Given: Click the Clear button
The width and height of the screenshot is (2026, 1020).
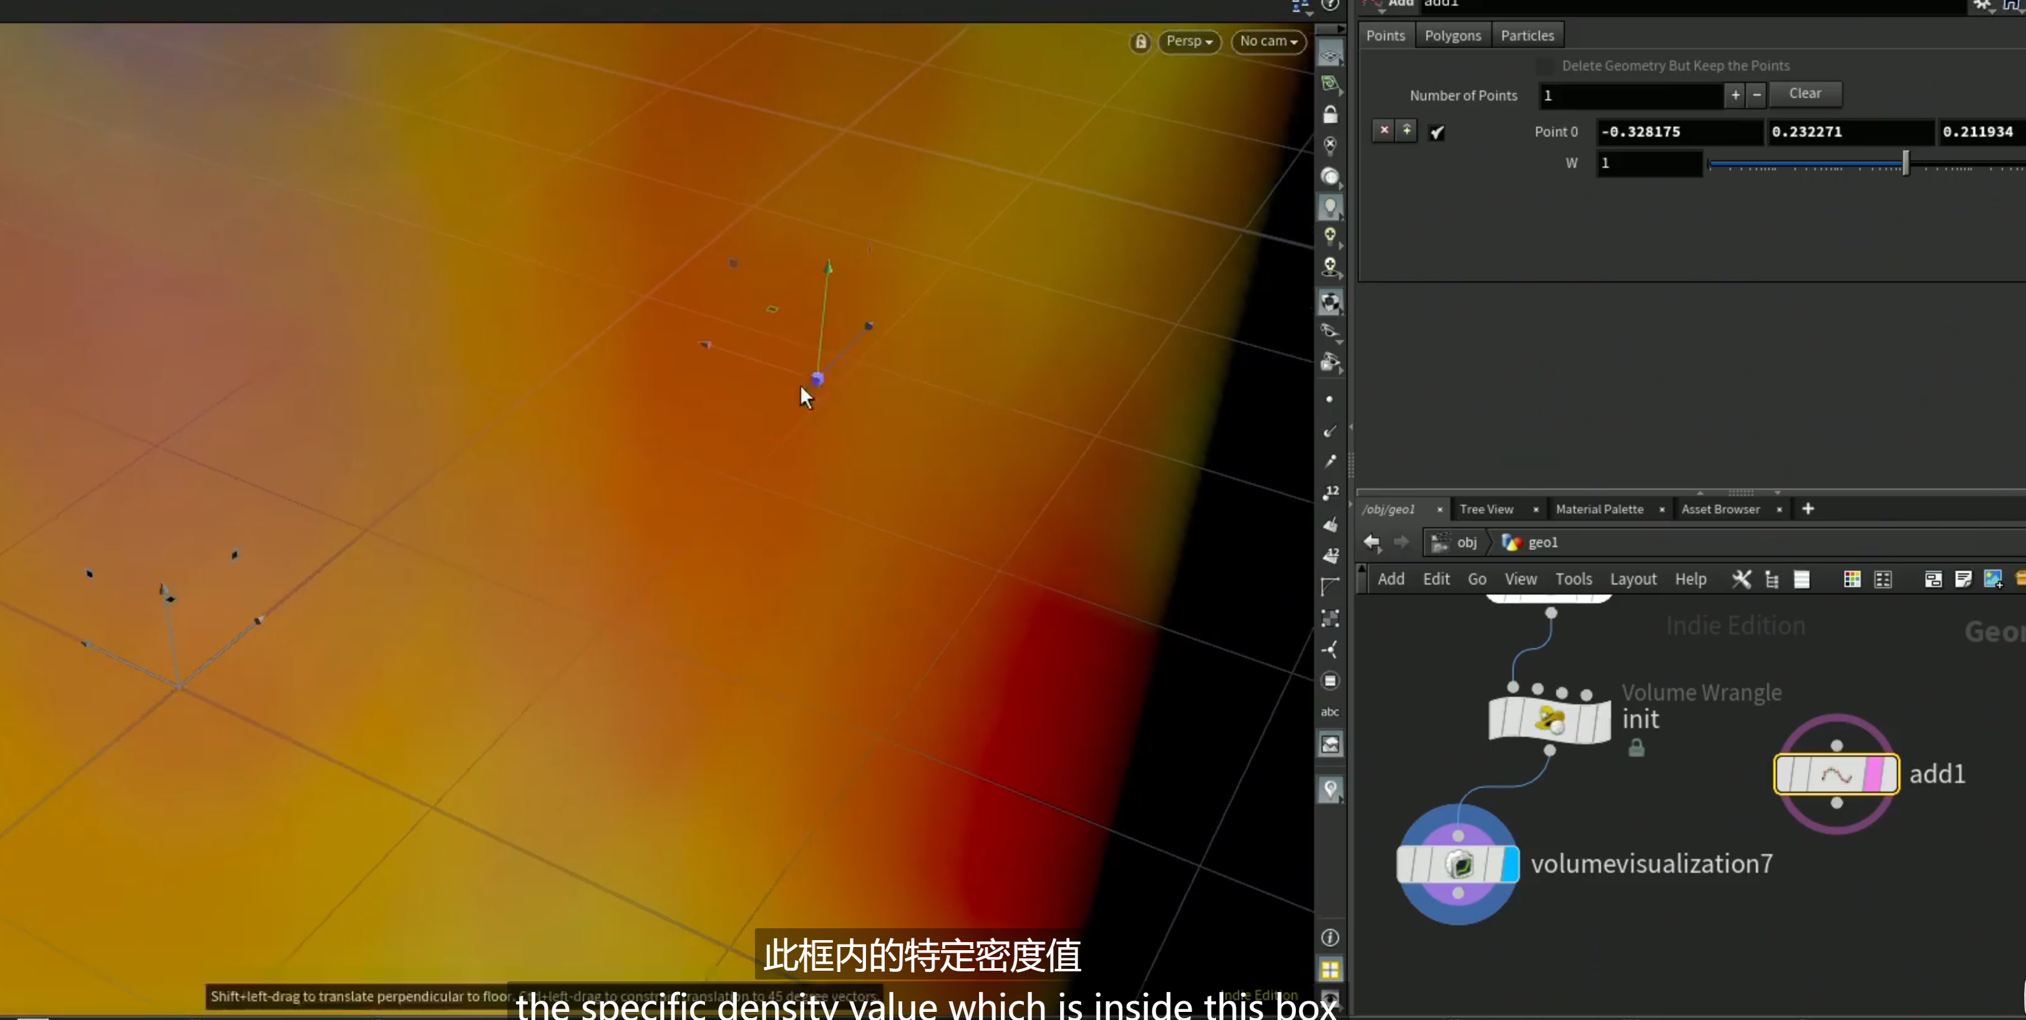Looking at the screenshot, I should tap(1805, 94).
